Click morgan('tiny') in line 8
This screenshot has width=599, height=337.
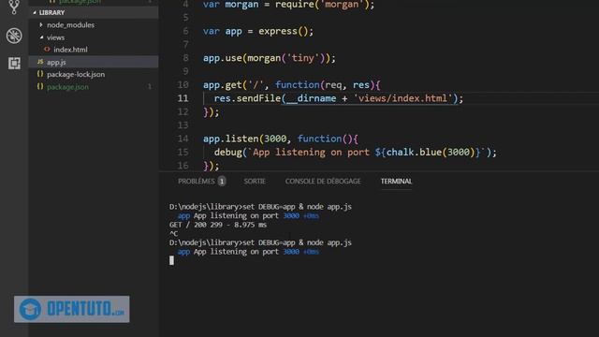pyautogui.click(x=288, y=58)
